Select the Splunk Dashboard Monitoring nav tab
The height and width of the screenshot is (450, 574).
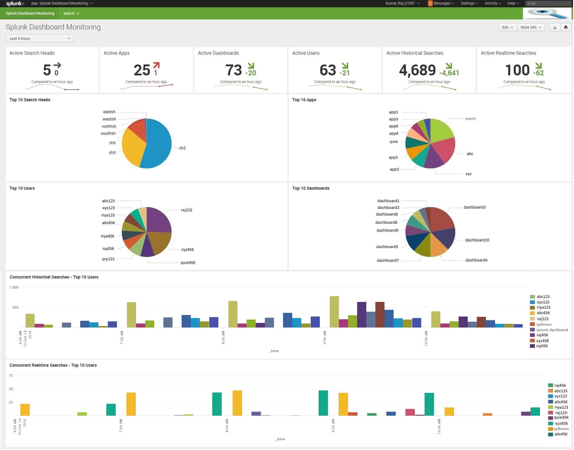(x=30, y=13)
